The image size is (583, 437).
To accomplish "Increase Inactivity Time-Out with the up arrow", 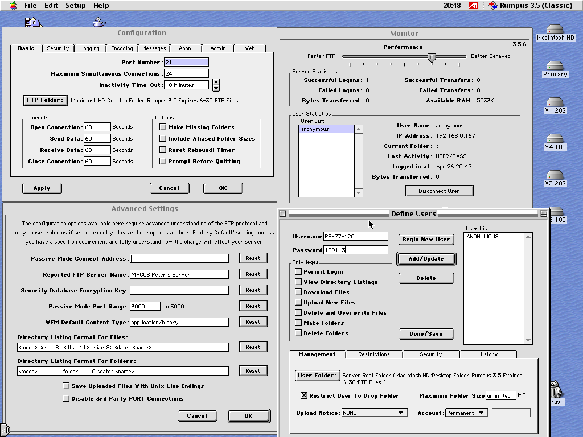I will coord(216,82).
